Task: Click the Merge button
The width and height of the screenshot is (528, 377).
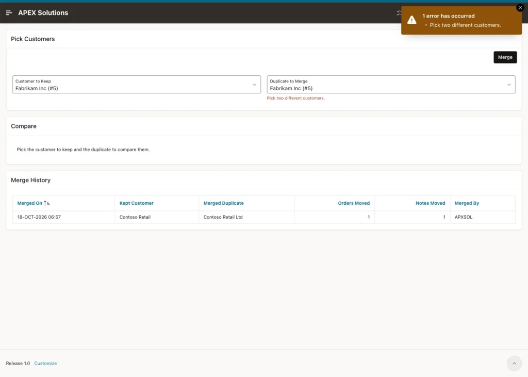Action: pyautogui.click(x=505, y=57)
